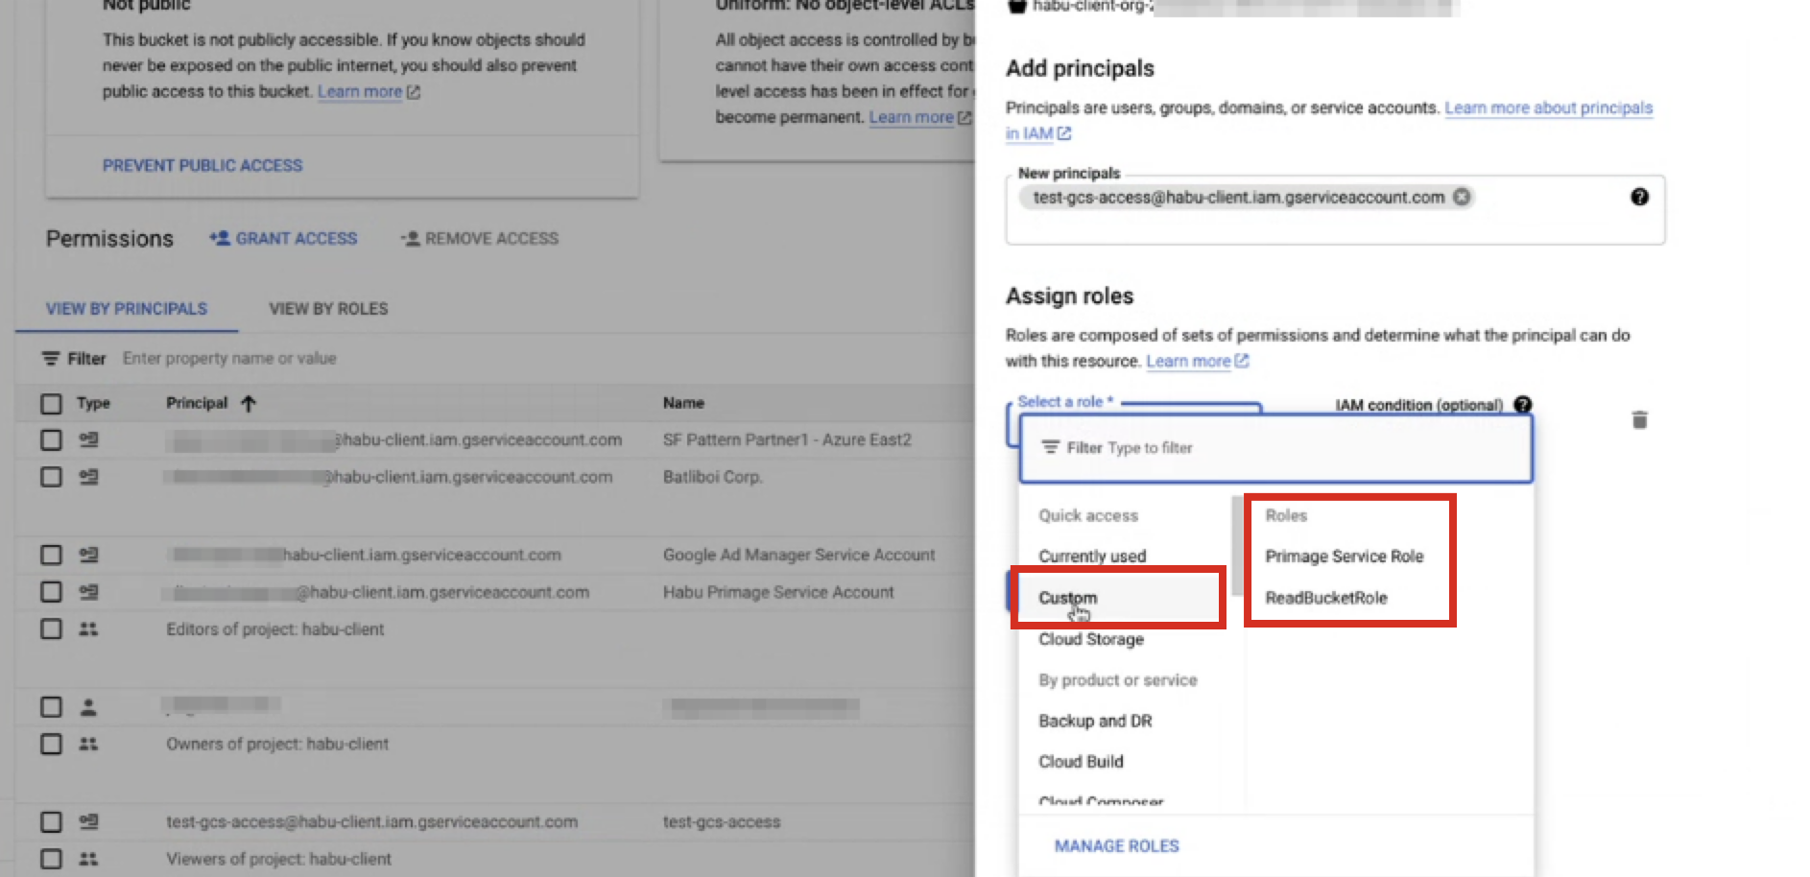This screenshot has height=877, width=1810.
Task: Remove test-gcs-access principal chip with X icon
Action: pyautogui.click(x=1462, y=197)
